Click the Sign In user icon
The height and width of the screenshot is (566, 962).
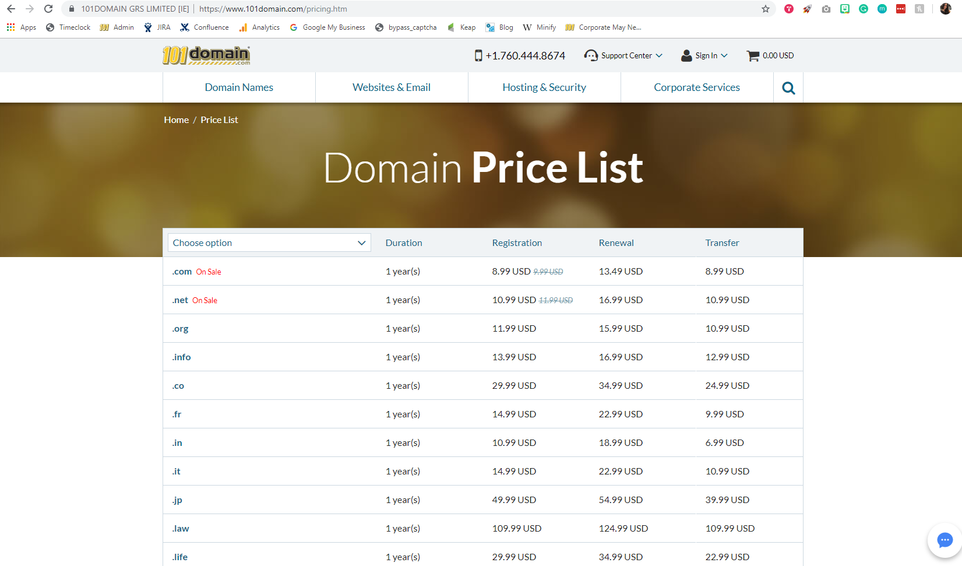point(686,55)
